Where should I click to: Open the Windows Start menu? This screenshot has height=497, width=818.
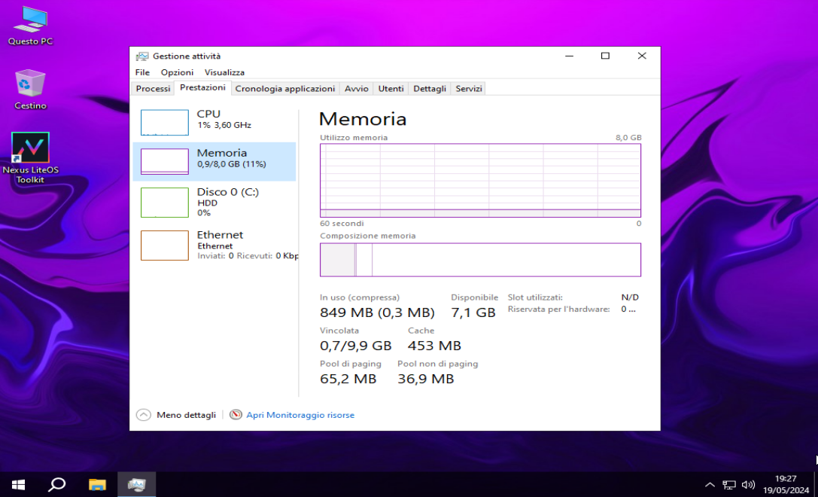(x=18, y=484)
